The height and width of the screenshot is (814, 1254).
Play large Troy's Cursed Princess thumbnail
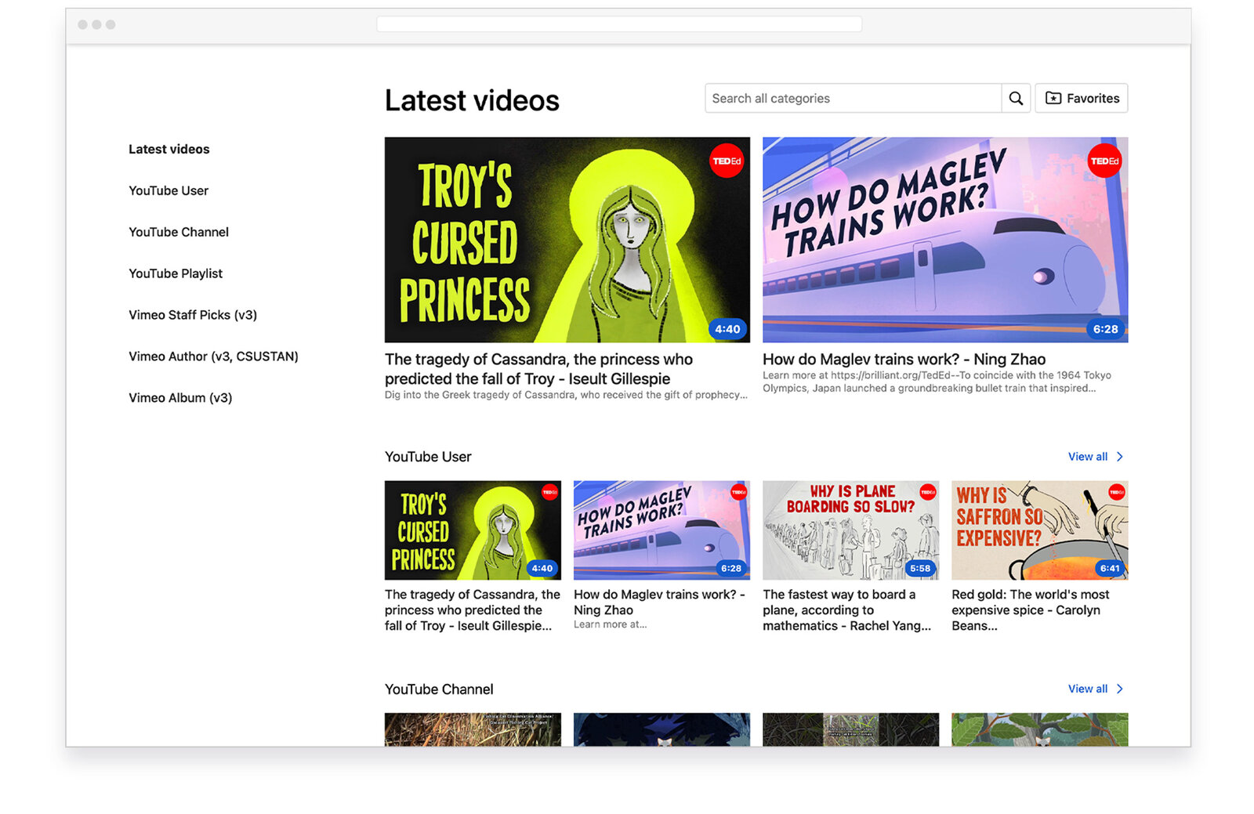(x=567, y=240)
